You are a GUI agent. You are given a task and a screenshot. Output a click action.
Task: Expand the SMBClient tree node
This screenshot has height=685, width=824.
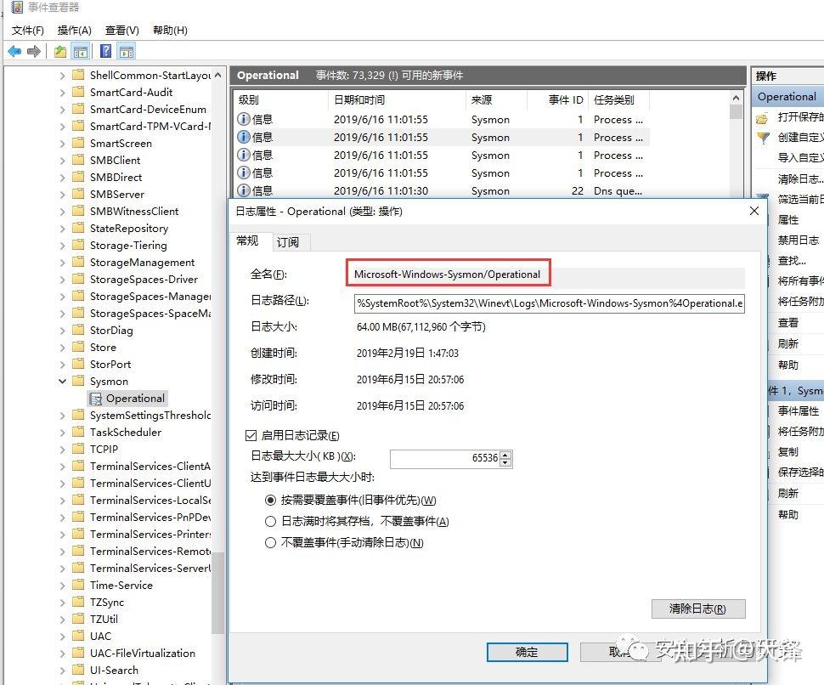pyautogui.click(x=63, y=161)
